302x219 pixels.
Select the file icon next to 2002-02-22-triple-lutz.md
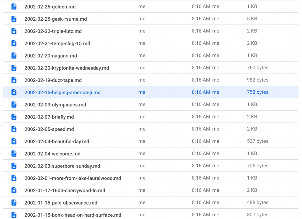14,31
